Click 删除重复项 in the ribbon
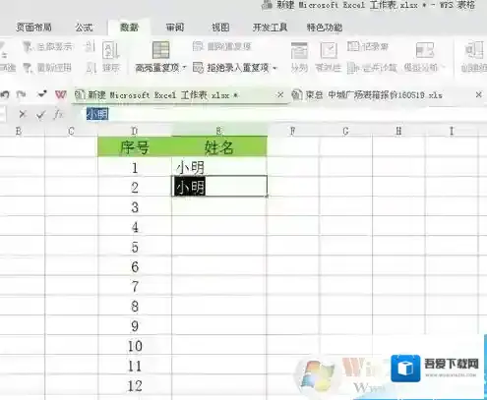This screenshot has width=487, height=400. pyautogui.click(x=222, y=46)
